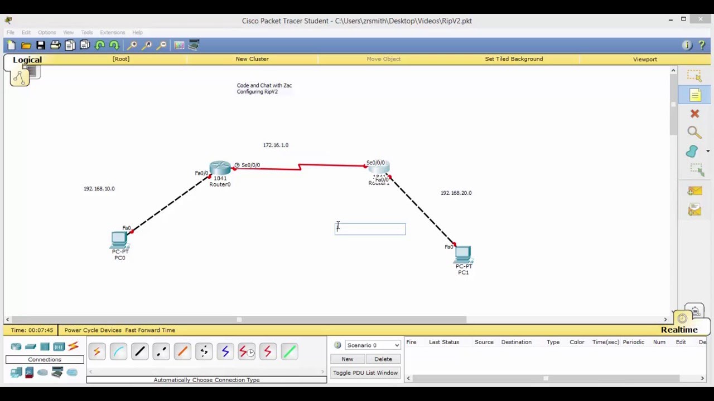Pick the Phone cable

204,351
